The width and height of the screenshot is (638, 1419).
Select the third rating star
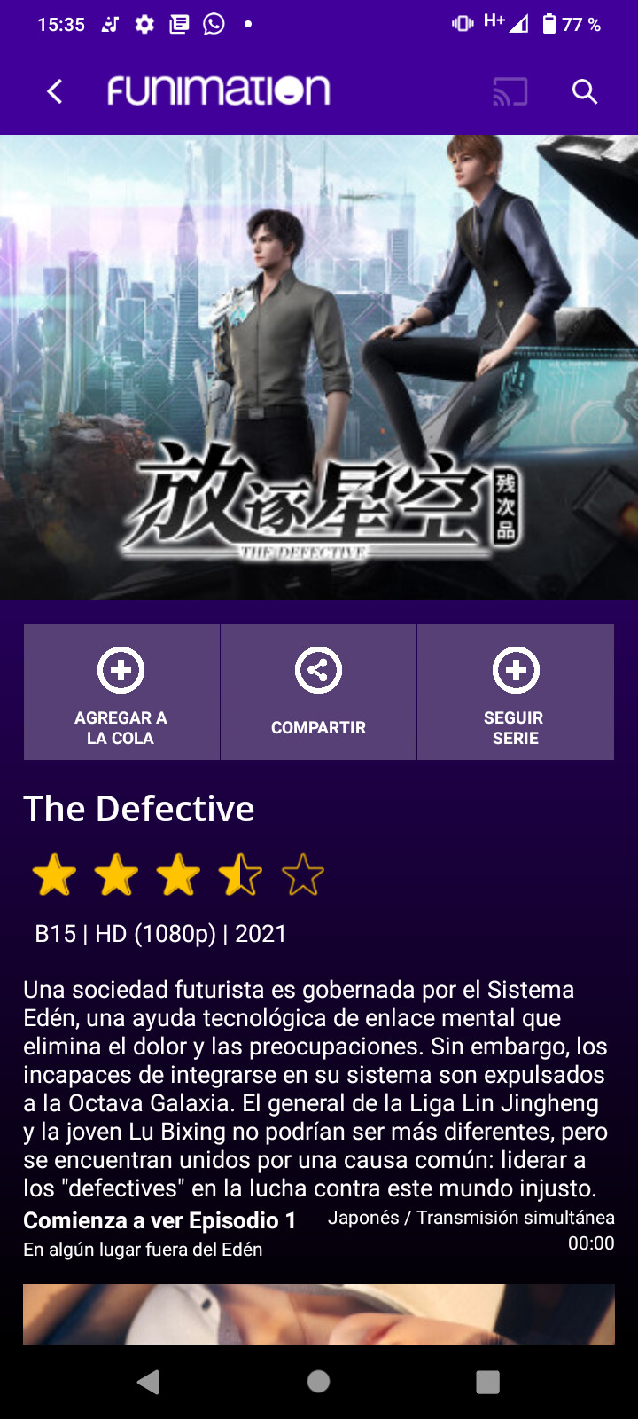[178, 874]
